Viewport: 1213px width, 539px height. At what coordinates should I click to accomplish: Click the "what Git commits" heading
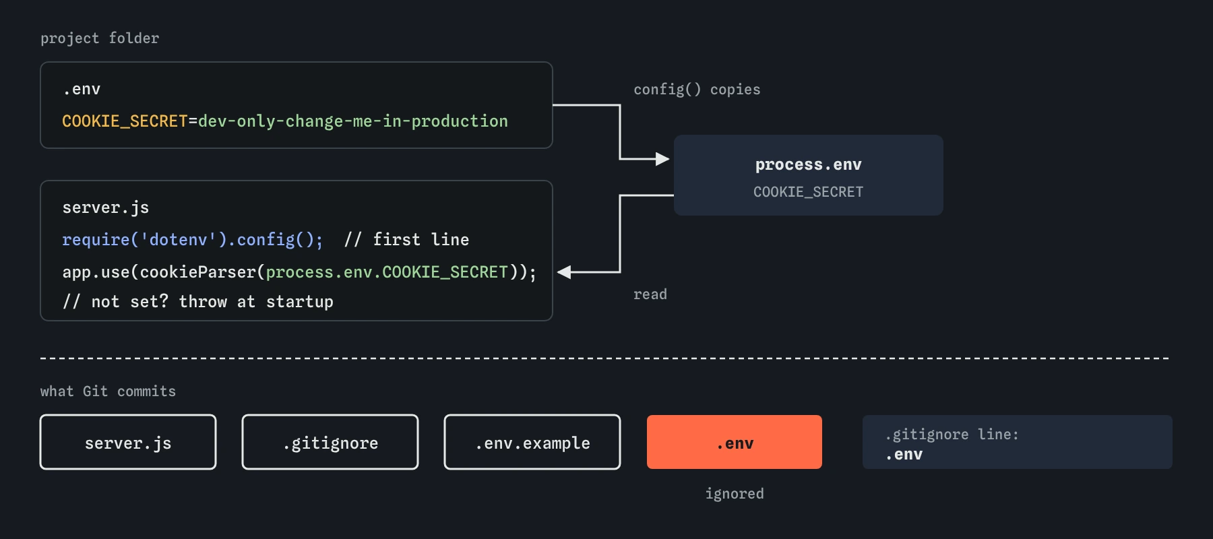(x=108, y=391)
